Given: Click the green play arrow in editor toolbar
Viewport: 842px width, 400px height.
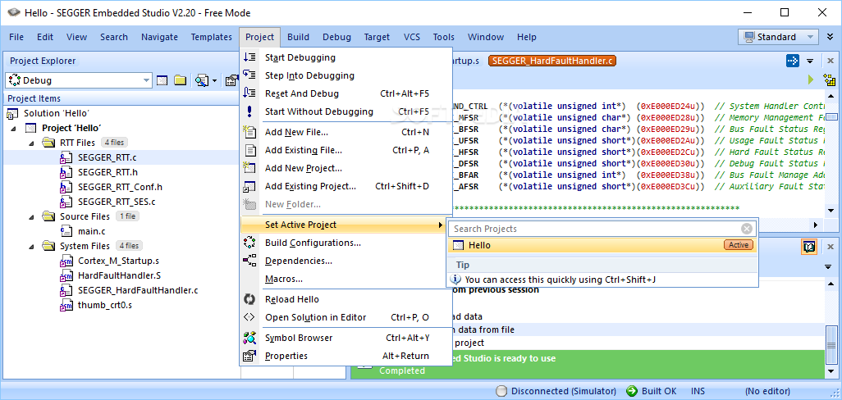Looking at the screenshot, I should pyautogui.click(x=812, y=80).
